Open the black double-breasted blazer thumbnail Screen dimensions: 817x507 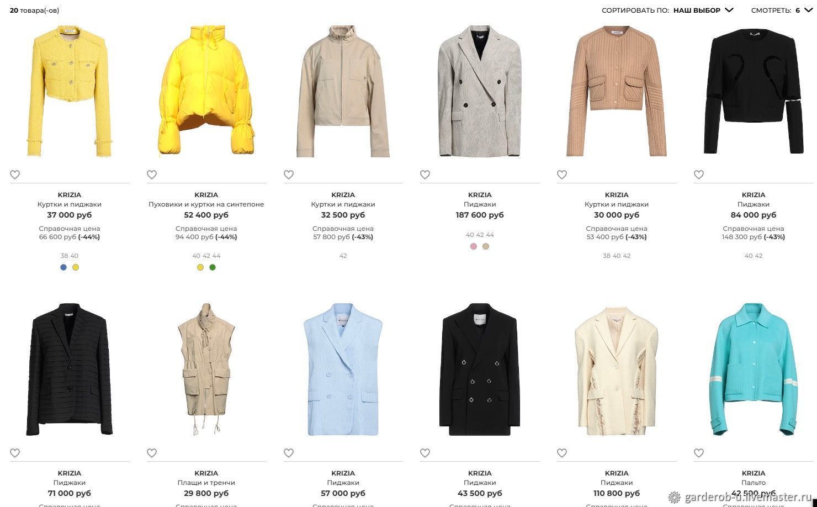[x=480, y=368]
